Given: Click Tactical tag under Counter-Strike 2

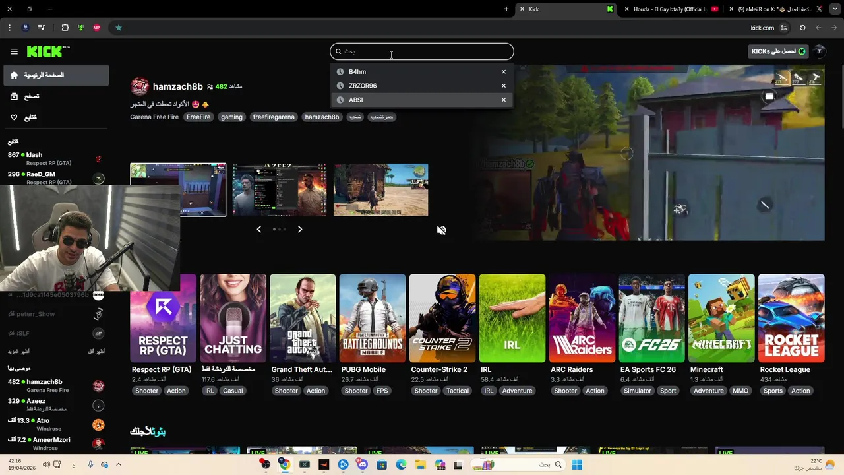Looking at the screenshot, I should pyautogui.click(x=458, y=391).
